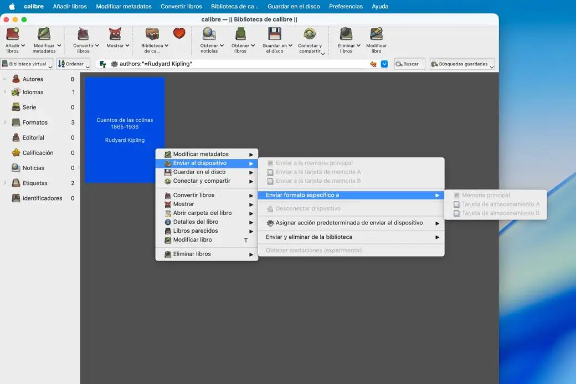This screenshot has height=384, width=576.
Task: Click the Añadir libros toolbar icon
Action: [x=13, y=34]
